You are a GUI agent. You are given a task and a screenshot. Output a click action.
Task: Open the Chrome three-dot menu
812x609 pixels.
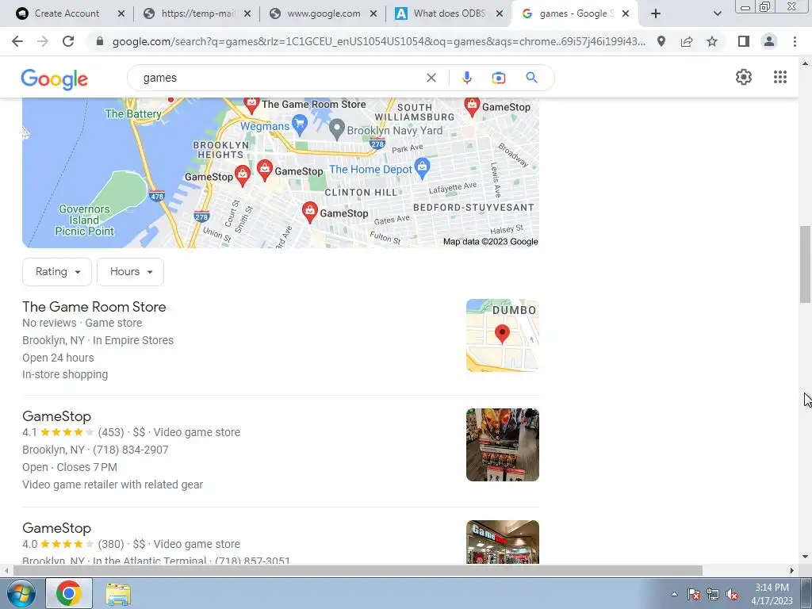[795, 41]
